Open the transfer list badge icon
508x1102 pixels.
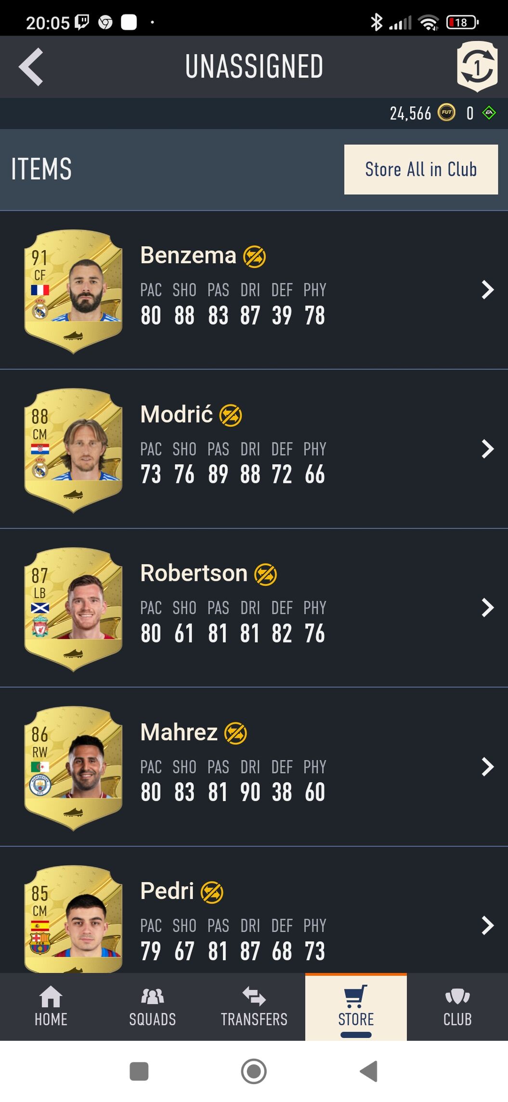[x=477, y=67]
